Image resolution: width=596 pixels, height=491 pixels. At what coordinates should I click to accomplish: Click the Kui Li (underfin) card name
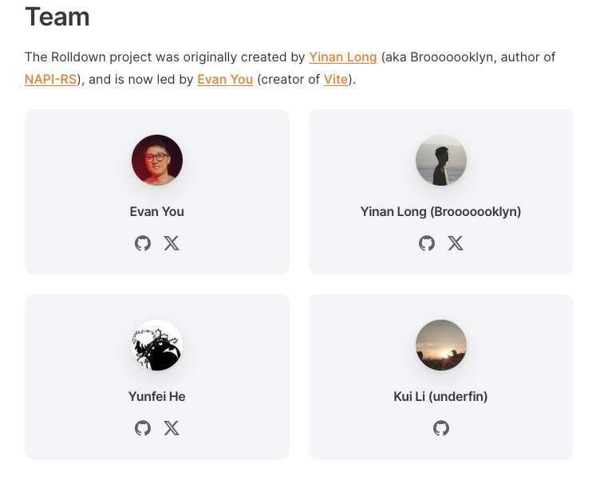[441, 396]
